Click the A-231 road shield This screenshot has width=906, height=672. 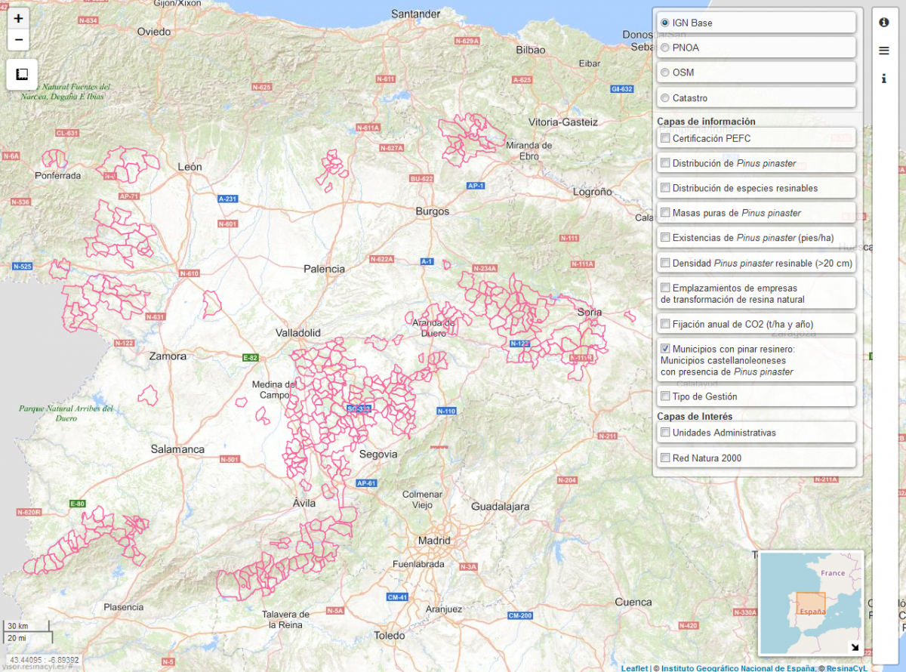pos(227,199)
